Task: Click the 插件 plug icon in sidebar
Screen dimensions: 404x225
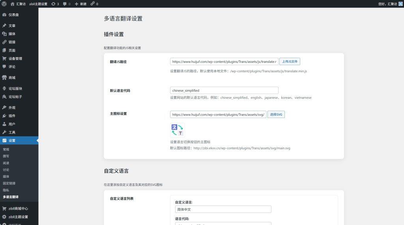Action: (x=4, y=116)
